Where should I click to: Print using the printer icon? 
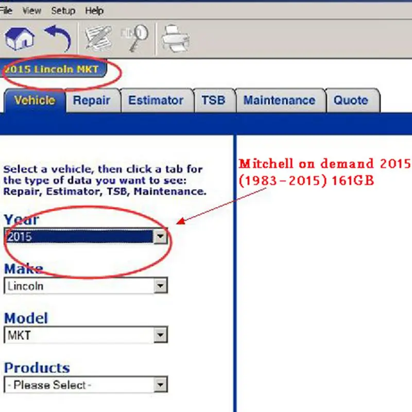(175, 39)
